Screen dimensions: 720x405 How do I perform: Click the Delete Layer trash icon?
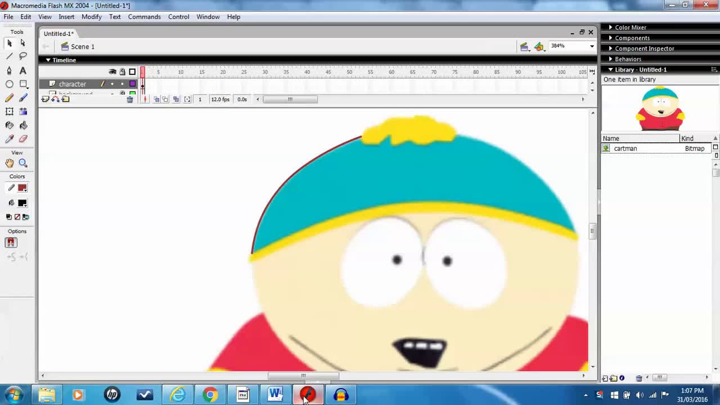(x=130, y=100)
